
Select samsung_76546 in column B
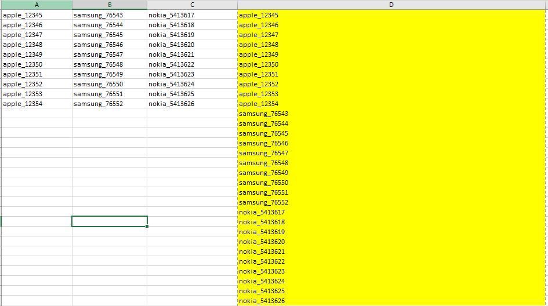point(110,45)
